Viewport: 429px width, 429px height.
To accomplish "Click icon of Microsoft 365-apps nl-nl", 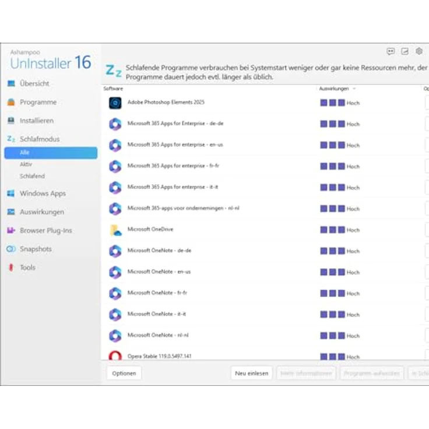I will pos(115,209).
